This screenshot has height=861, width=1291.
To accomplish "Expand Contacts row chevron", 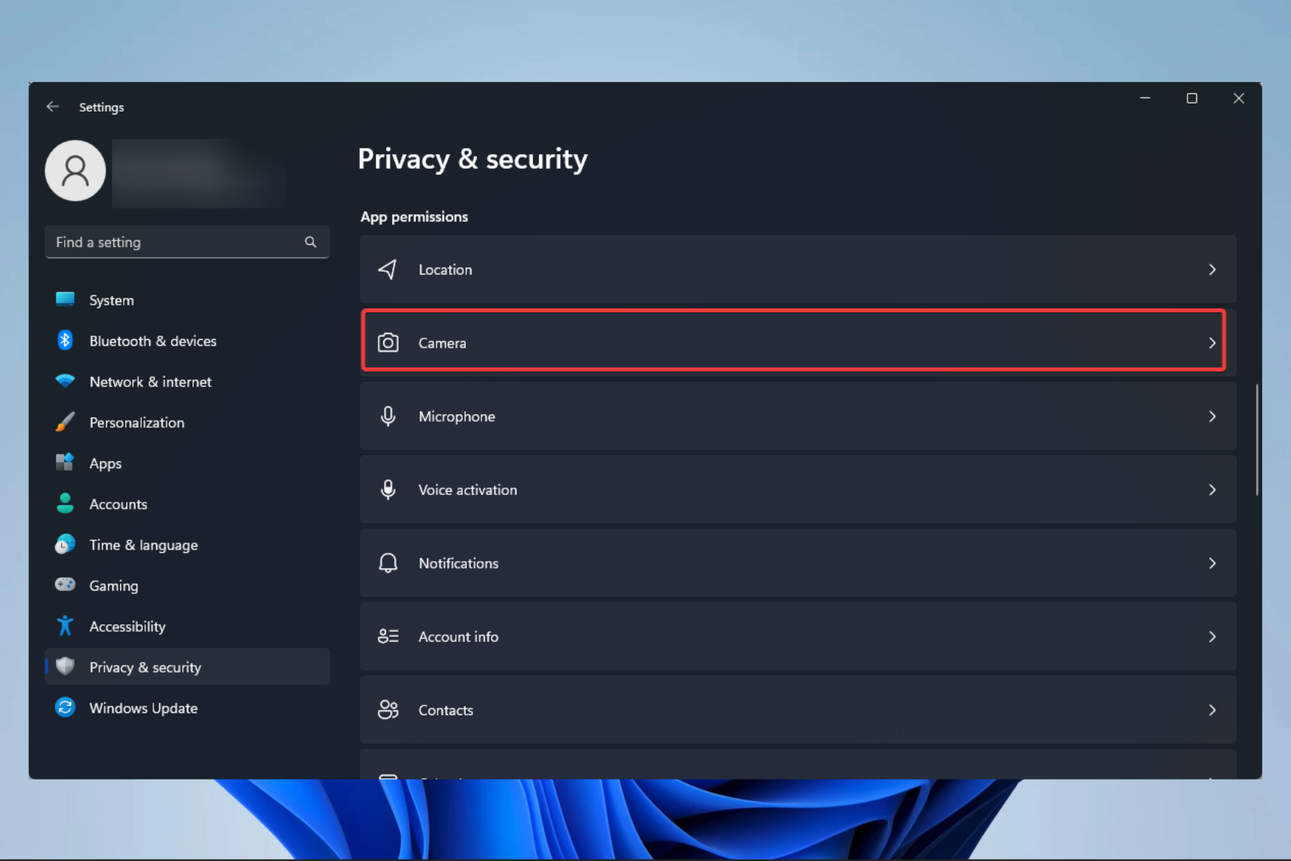I will pyautogui.click(x=1212, y=710).
